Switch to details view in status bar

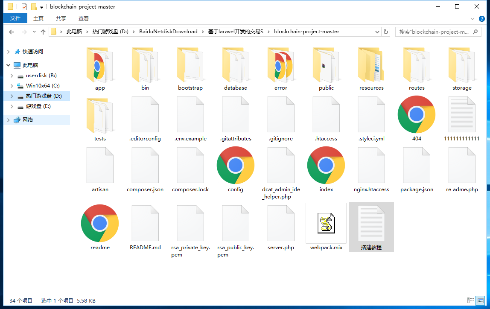pyautogui.click(x=471, y=300)
